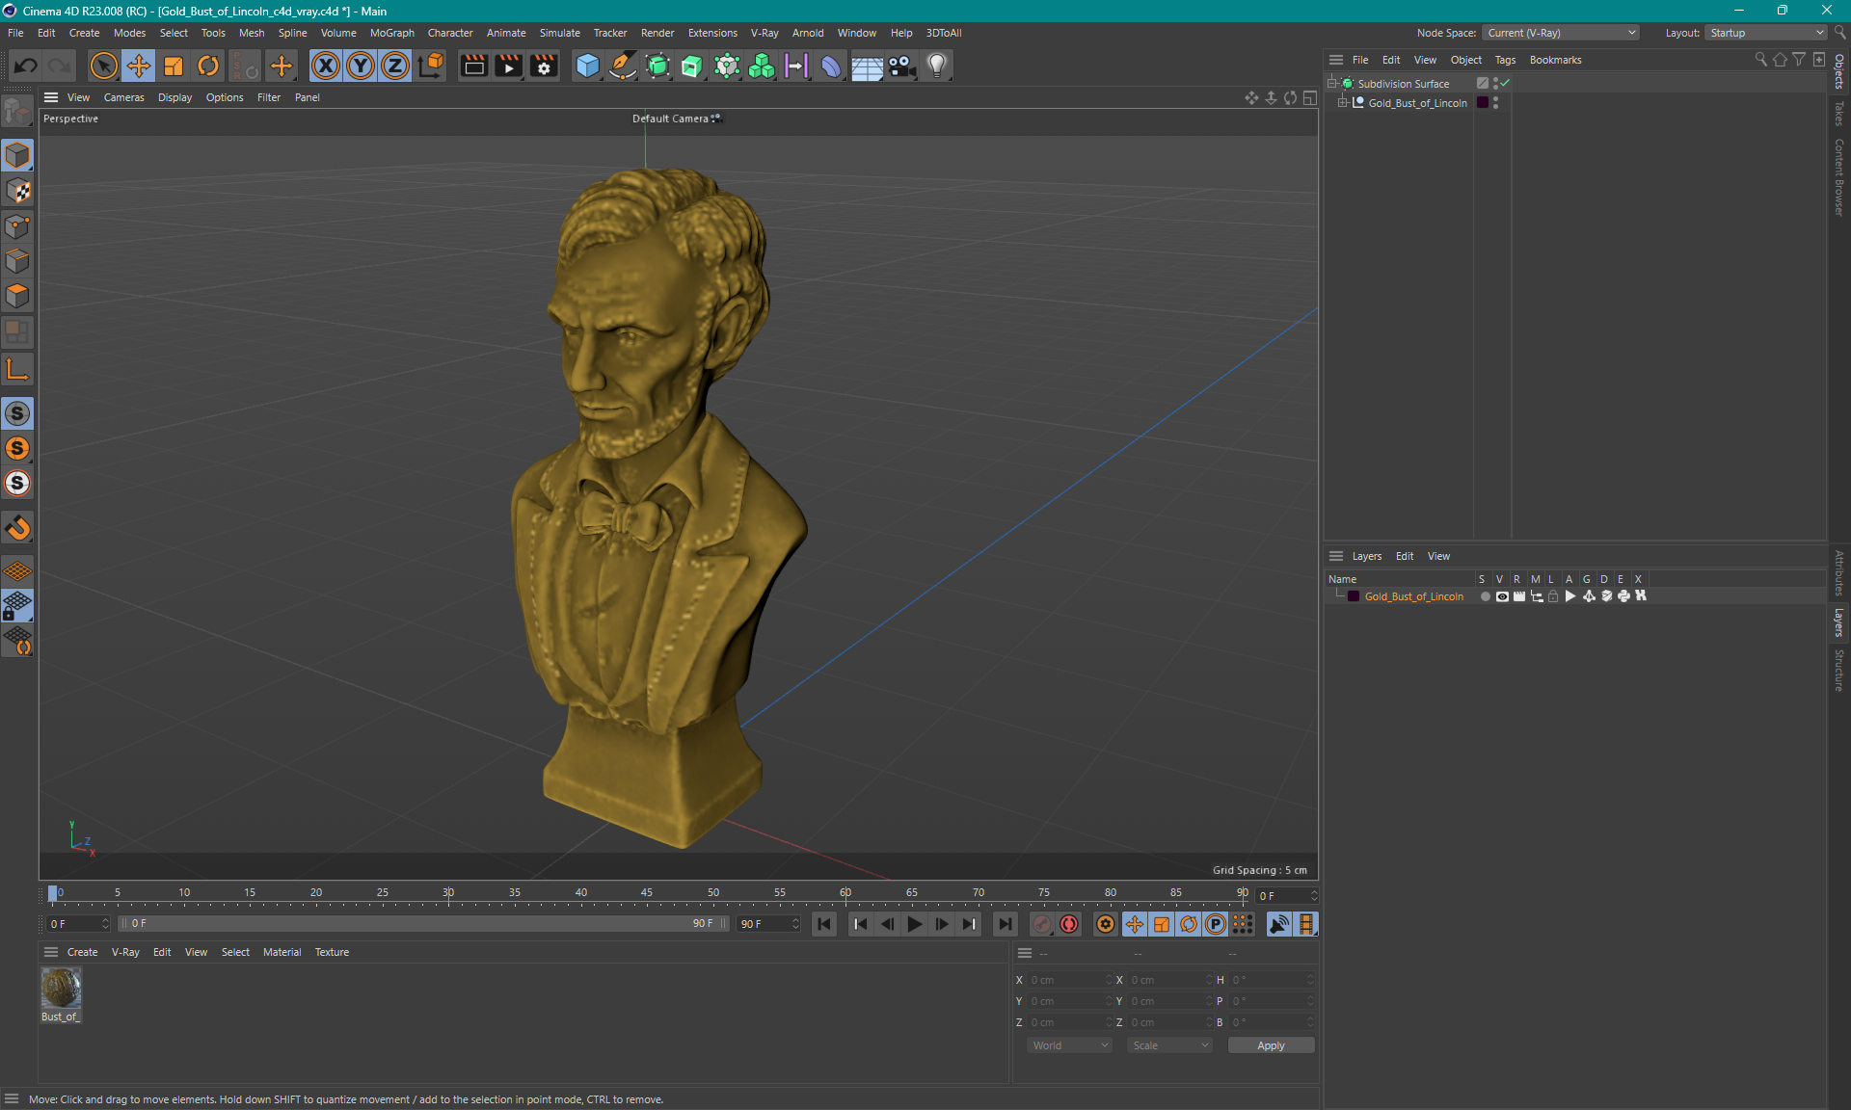Toggle Subdivision Surface enable checkmark
This screenshot has width=1851, height=1110.
(x=1506, y=84)
